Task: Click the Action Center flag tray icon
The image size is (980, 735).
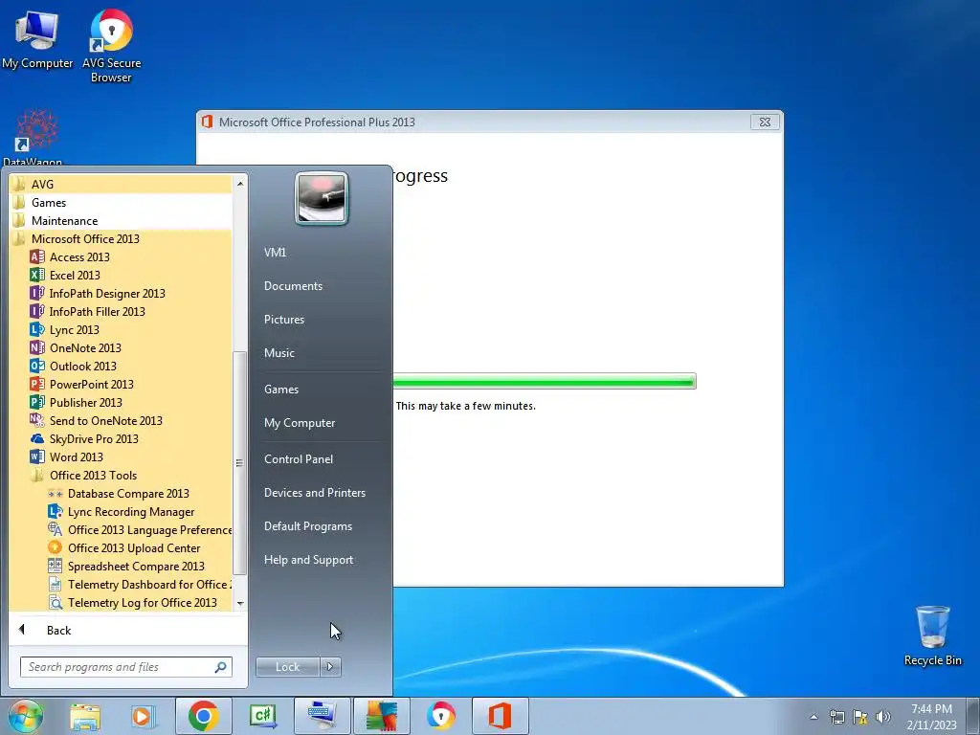Action: [860, 717]
